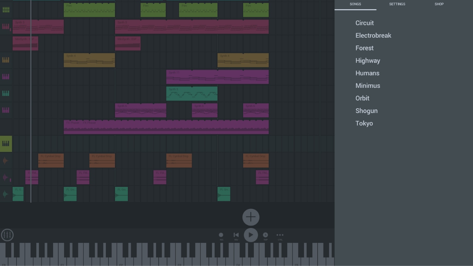Select the Synth 11 row keyboard track icon
Screen dimensions: 473x266
(6, 77)
